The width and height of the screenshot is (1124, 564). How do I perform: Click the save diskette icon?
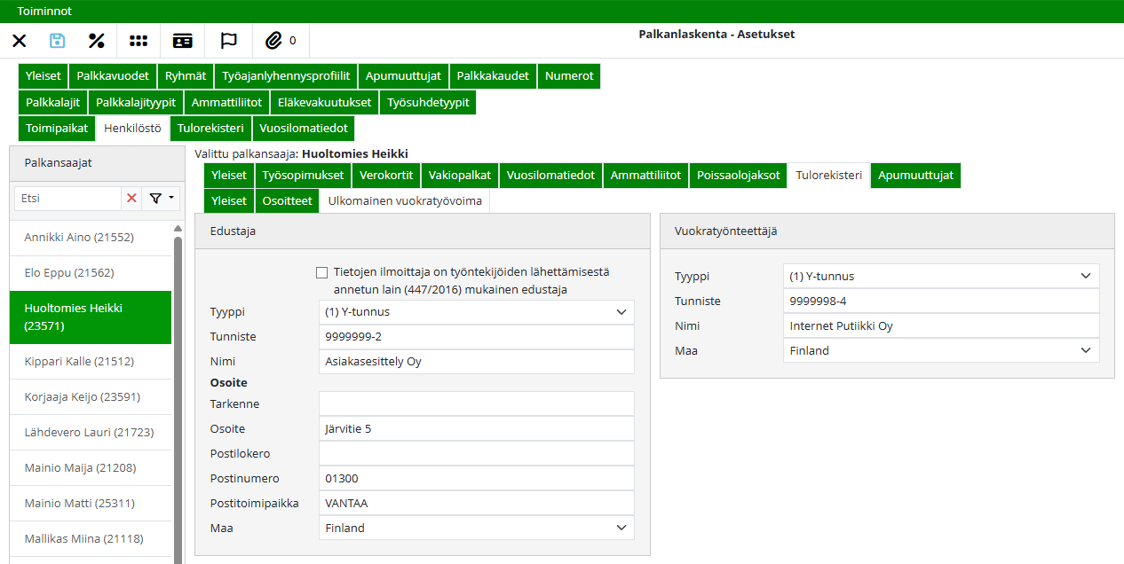pos(58,41)
